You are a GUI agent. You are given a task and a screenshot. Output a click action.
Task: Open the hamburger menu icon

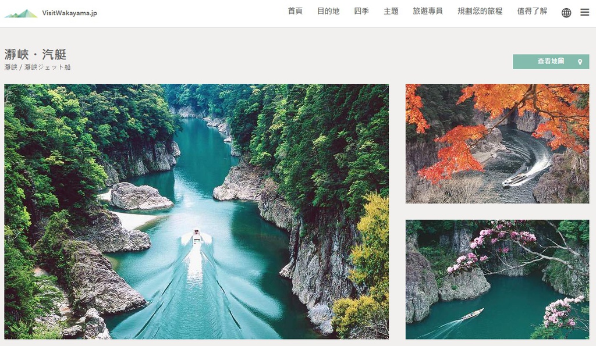(x=584, y=13)
